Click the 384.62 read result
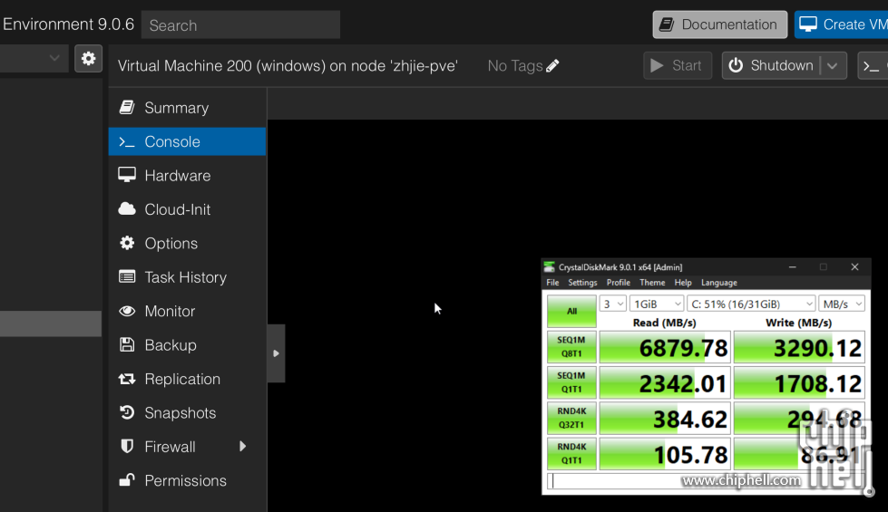The height and width of the screenshot is (512, 888). tap(665, 418)
